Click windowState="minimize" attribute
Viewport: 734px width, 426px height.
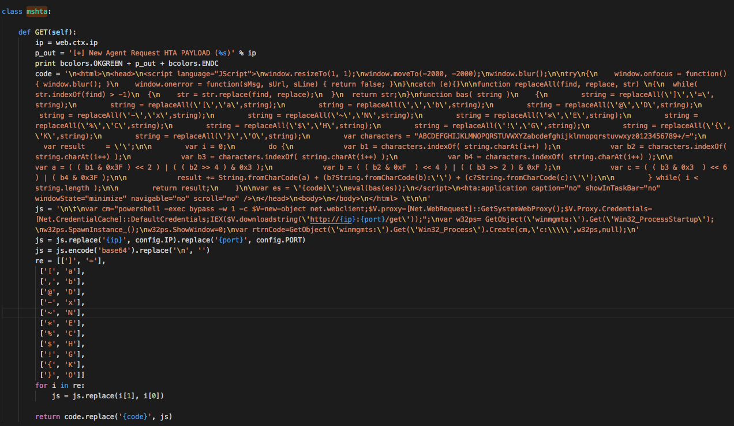81,198
